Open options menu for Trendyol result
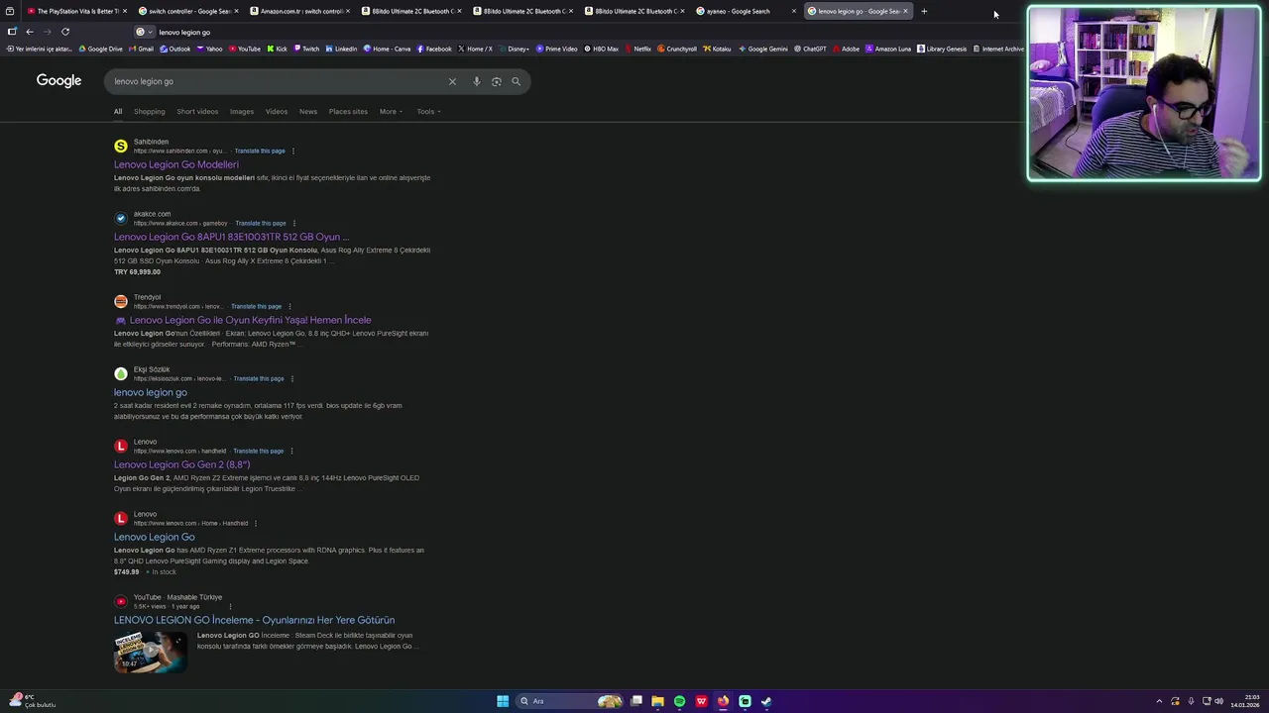1269x713 pixels. (x=290, y=307)
